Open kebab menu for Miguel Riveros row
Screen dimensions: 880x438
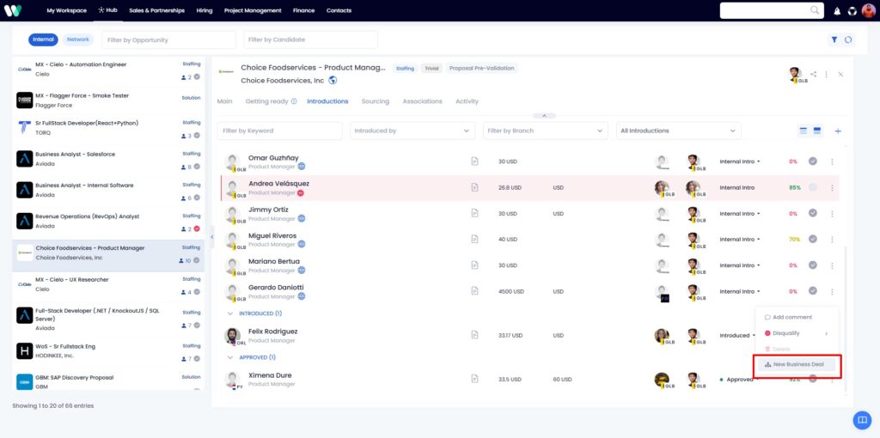[x=832, y=240]
